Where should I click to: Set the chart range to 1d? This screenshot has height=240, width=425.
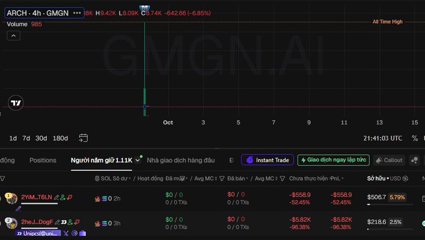(13, 138)
